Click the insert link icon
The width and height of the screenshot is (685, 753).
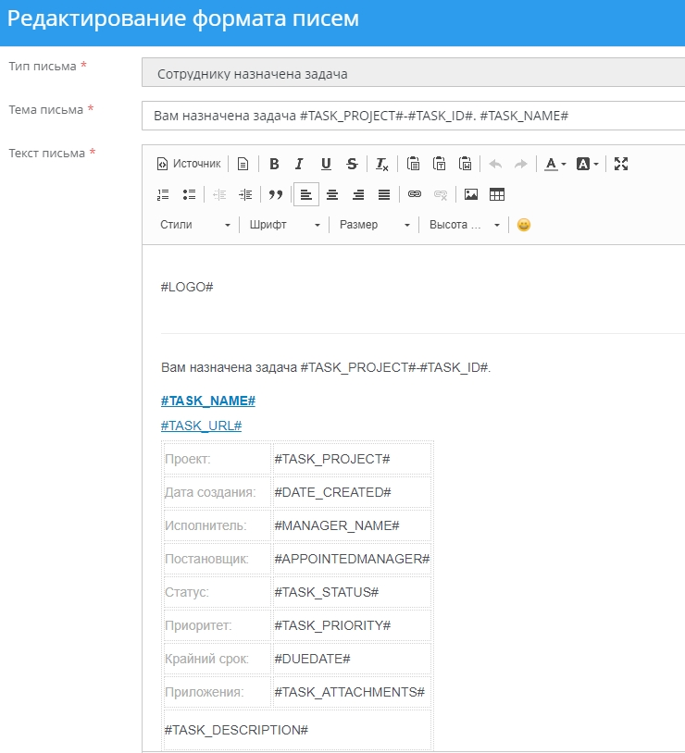415,194
